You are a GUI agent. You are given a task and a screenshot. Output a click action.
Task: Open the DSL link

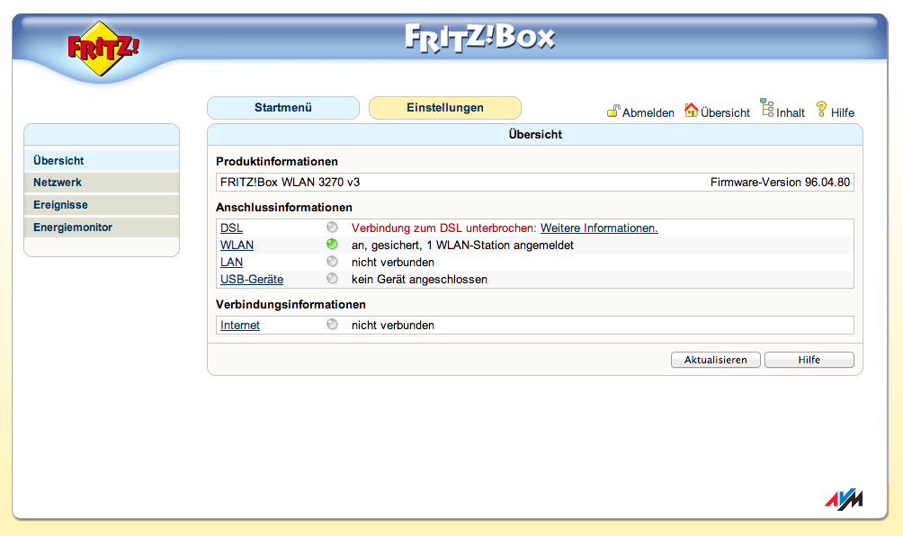[x=231, y=228]
